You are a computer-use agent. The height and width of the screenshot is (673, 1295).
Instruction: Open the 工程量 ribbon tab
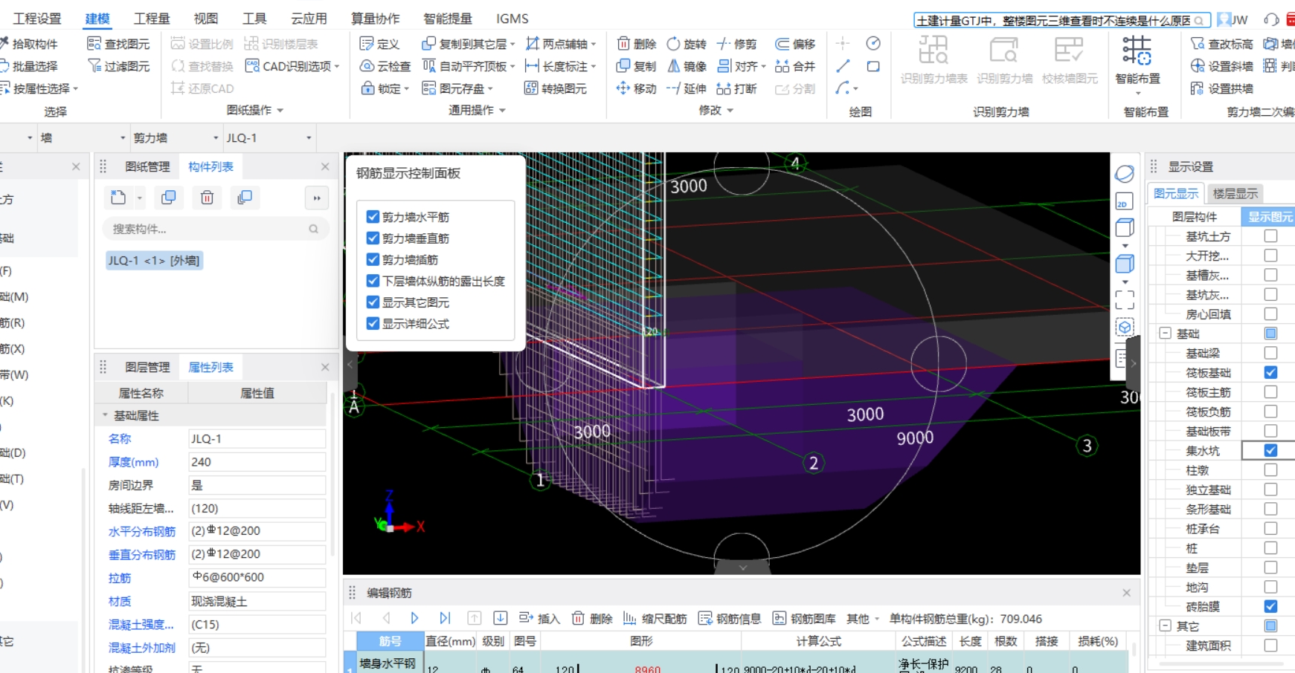tap(152, 19)
